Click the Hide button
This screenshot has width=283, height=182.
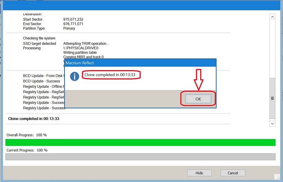(x=199, y=173)
